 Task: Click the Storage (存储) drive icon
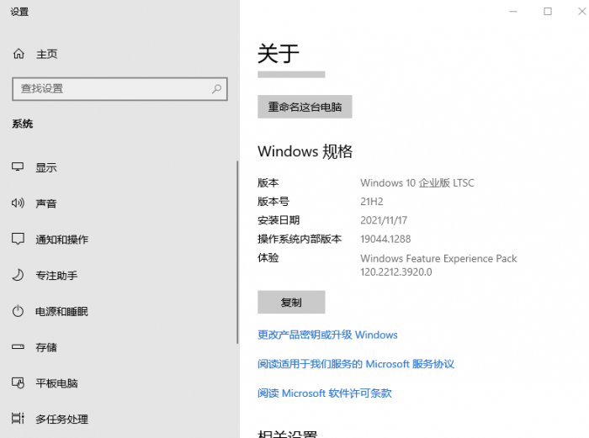pos(18,347)
